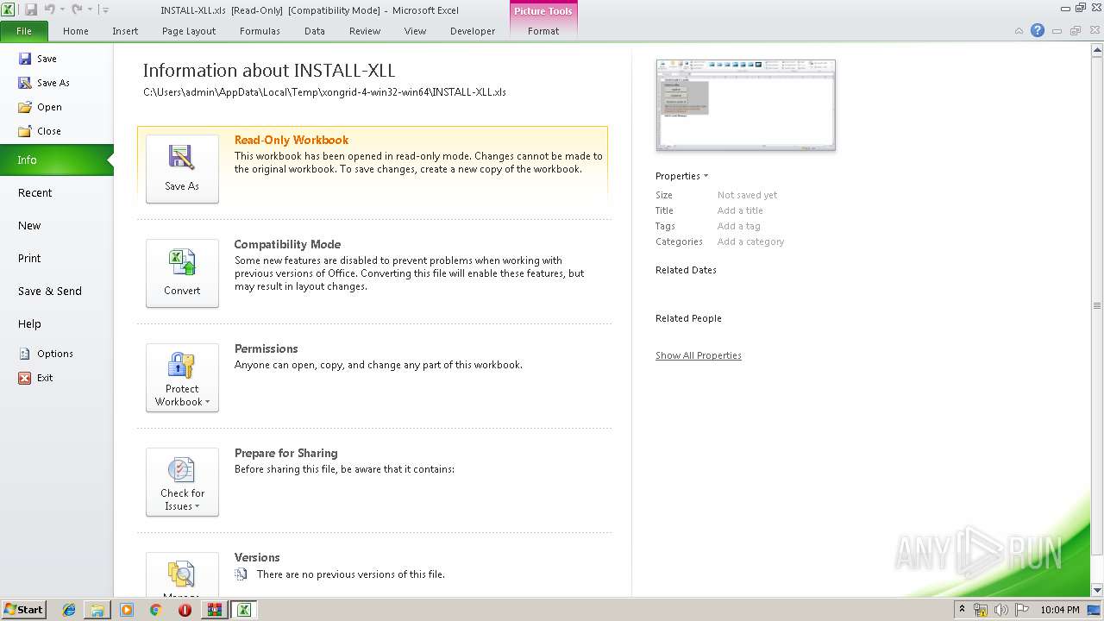Select the Info backstage section
This screenshot has width=1104, height=621.
(56, 160)
